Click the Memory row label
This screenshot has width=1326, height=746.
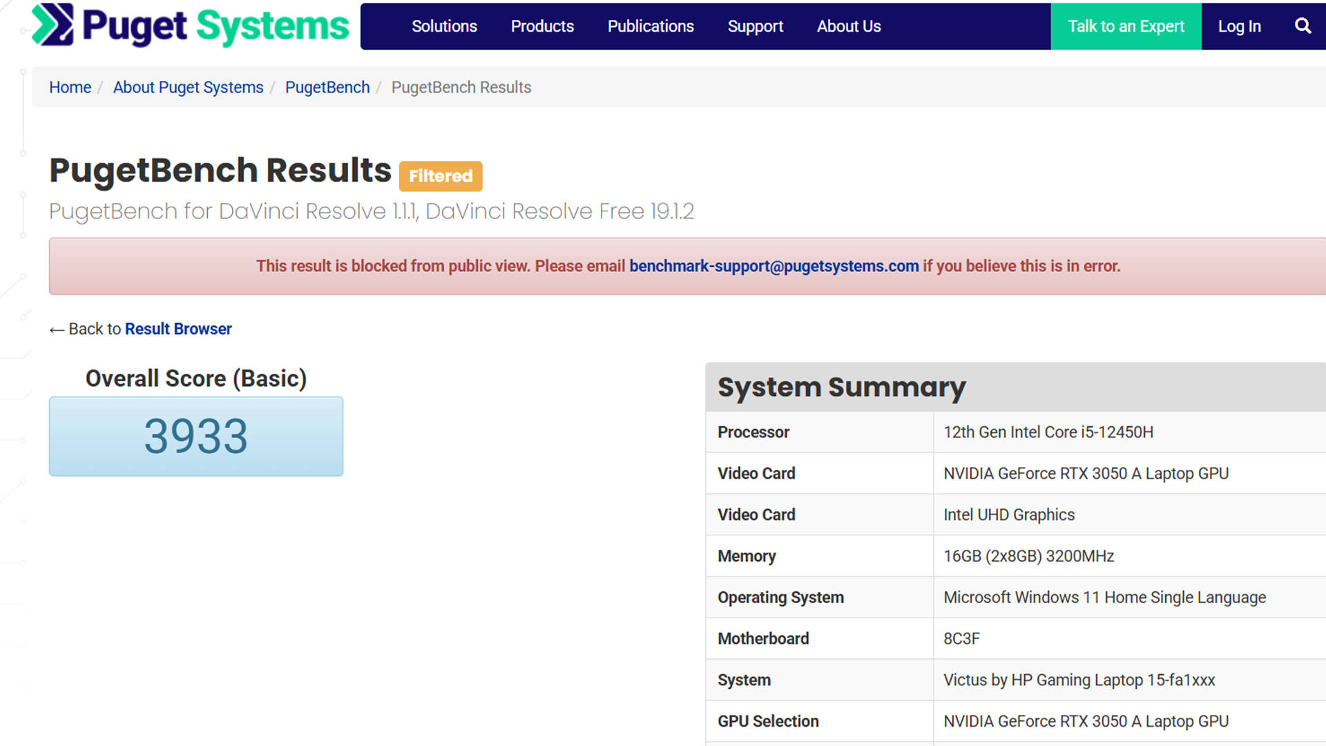747,556
